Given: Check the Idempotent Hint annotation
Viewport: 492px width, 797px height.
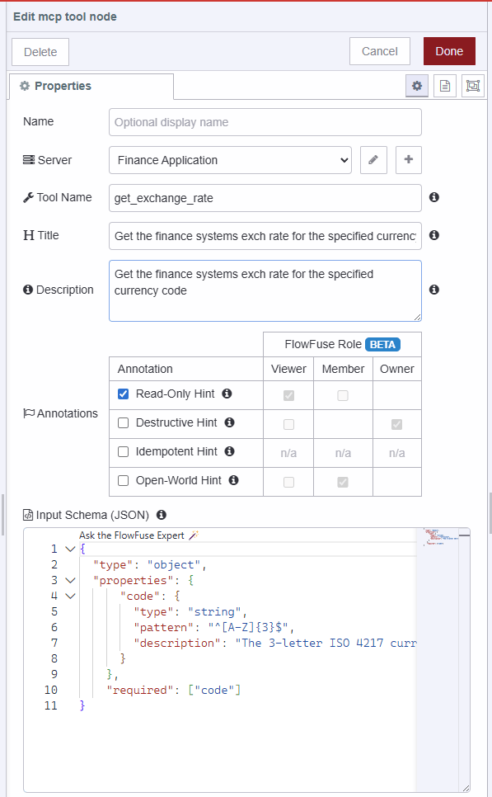Looking at the screenshot, I should [123, 452].
